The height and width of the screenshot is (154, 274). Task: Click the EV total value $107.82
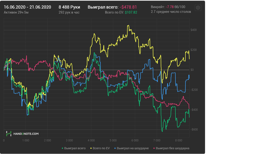click(x=131, y=13)
